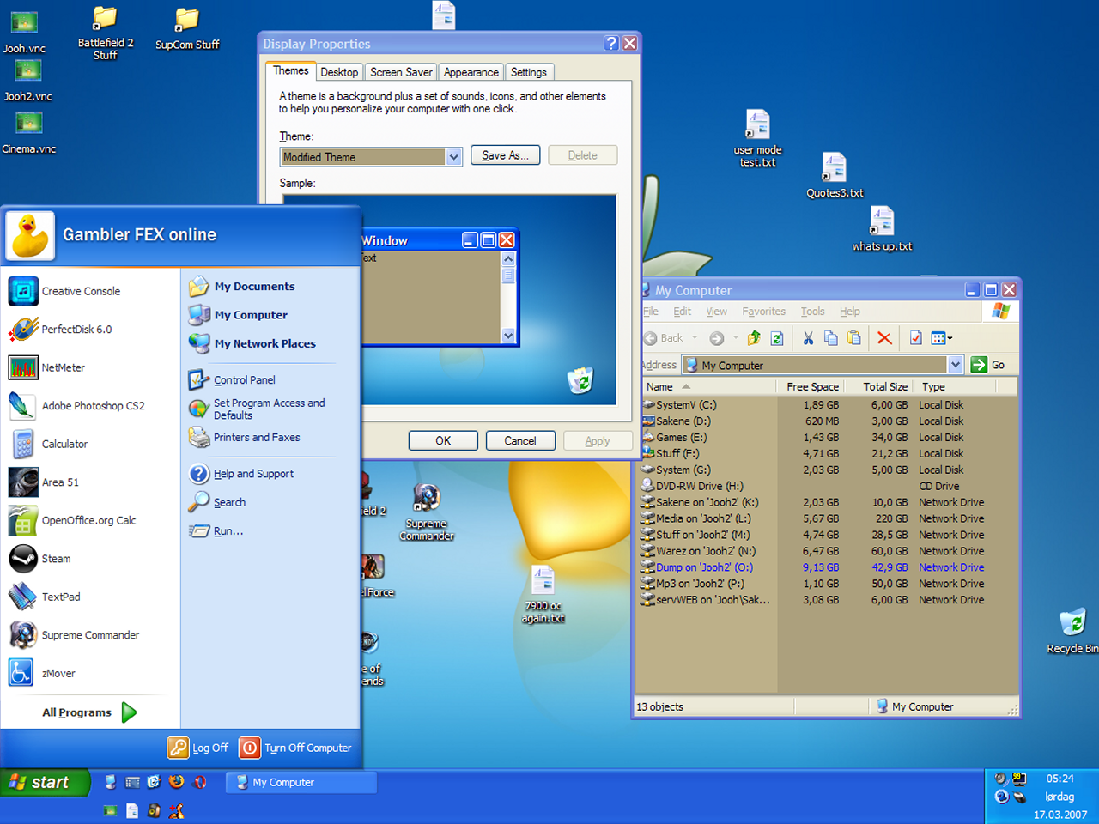This screenshot has height=824, width=1099.
Task: Click the red X Delete icon in toolbar
Action: pos(884,338)
